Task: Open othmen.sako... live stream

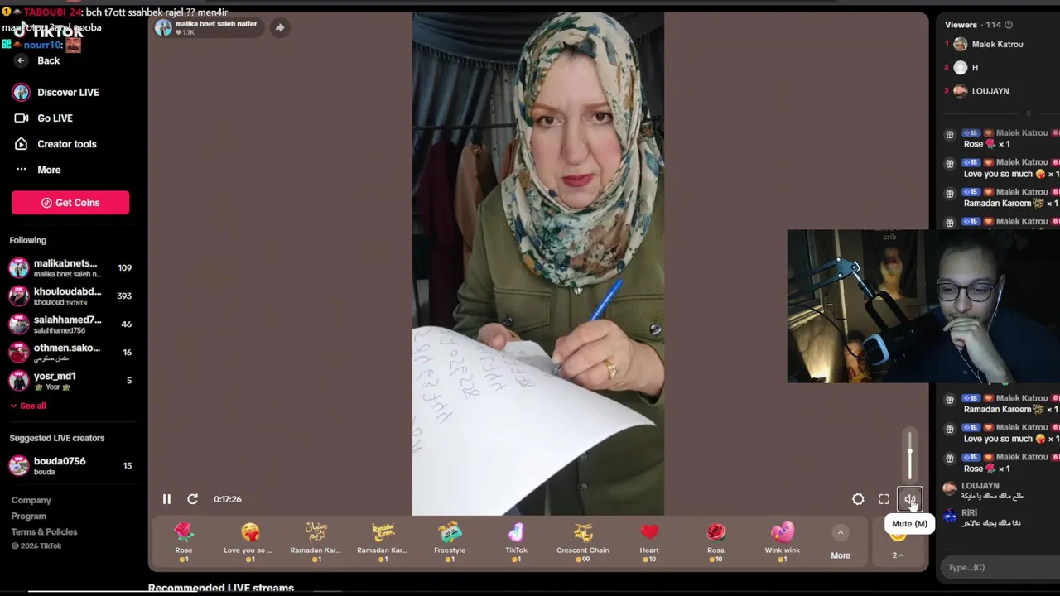Action: [x=70, y=353]
